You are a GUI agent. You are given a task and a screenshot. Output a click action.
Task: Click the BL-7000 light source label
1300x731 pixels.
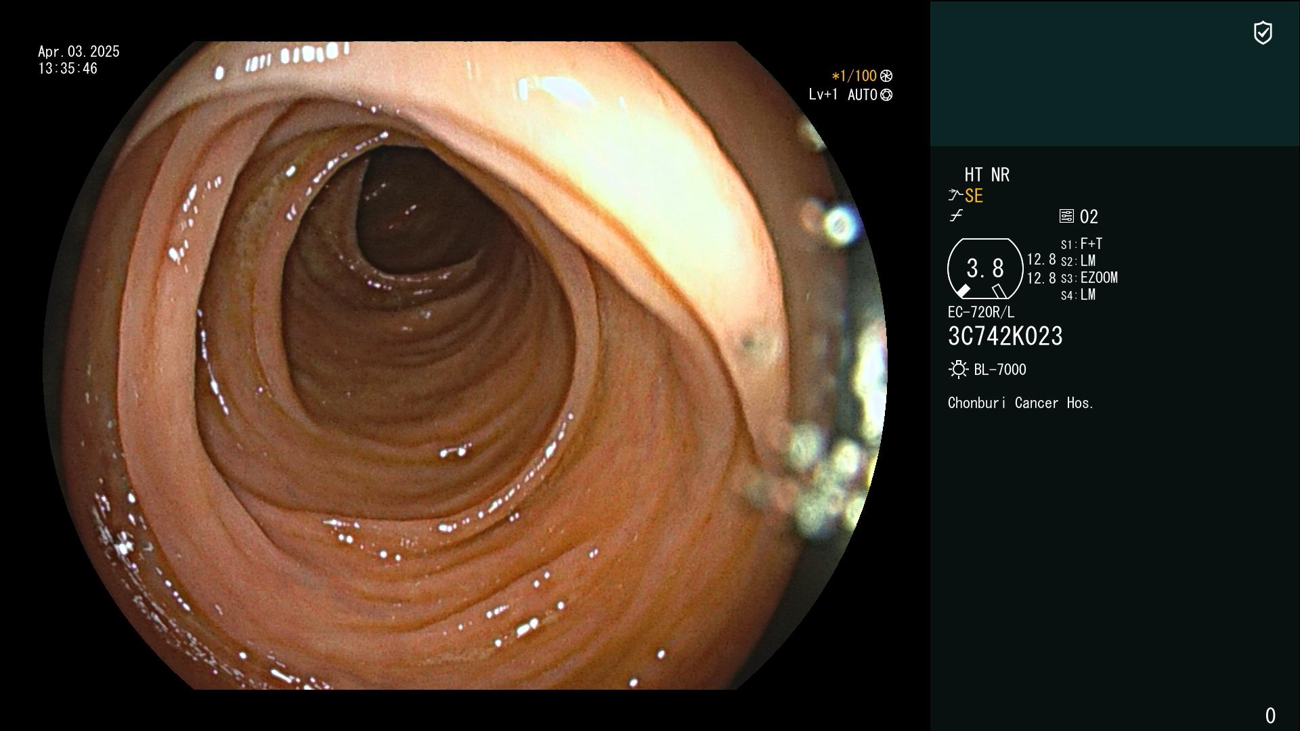coord(1000,370)
